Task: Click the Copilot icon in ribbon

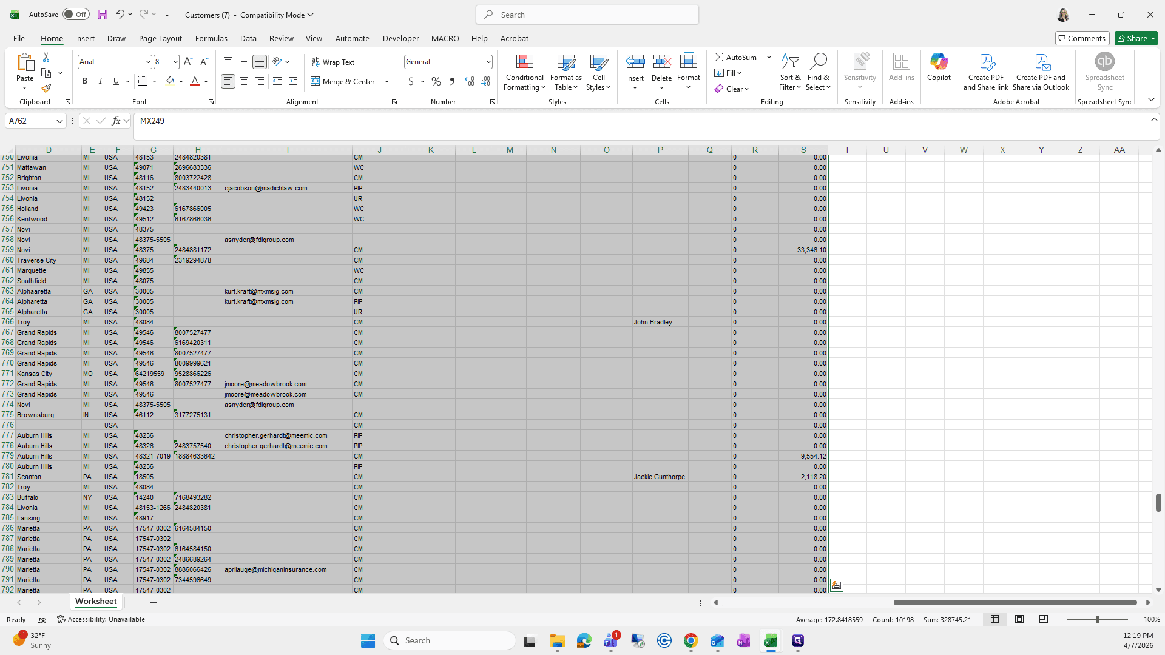Action: [x=939, y=67]
